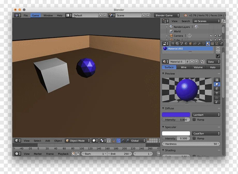Open the Game menu
The width and height of the screenshot is (238, 174).
35,15
